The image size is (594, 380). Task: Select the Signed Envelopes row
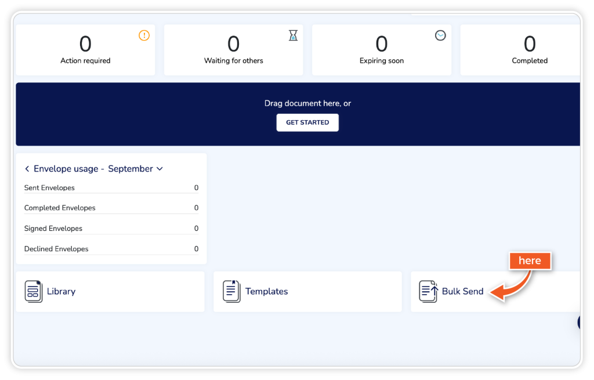click(x=111, y=229)
